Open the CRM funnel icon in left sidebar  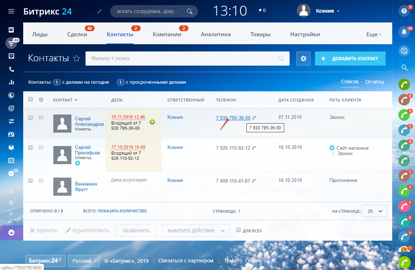coord(11,43)
